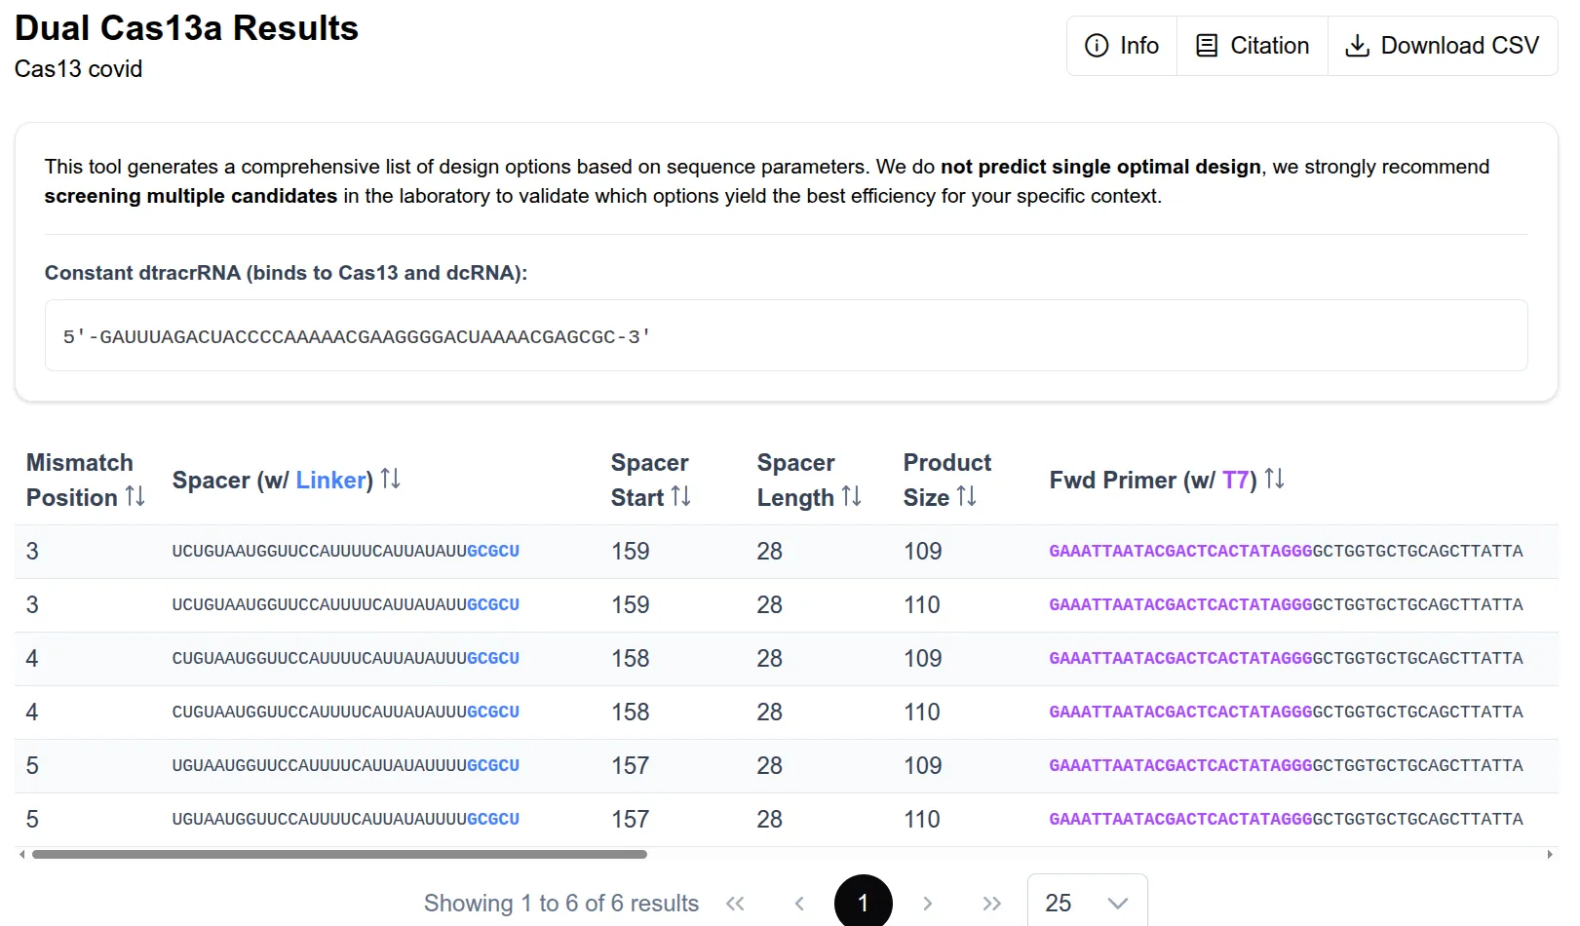Image resolution: width=1580 pixels, height=926 pixels.
Task: Go to first page of results
Action: 735,904
